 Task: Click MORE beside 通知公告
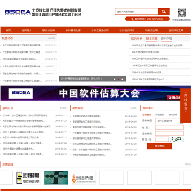point(63,108)
